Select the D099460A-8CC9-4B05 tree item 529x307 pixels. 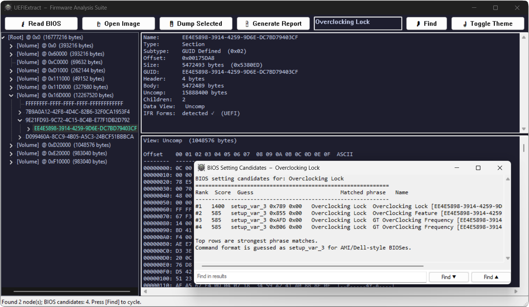click(79, 137)
